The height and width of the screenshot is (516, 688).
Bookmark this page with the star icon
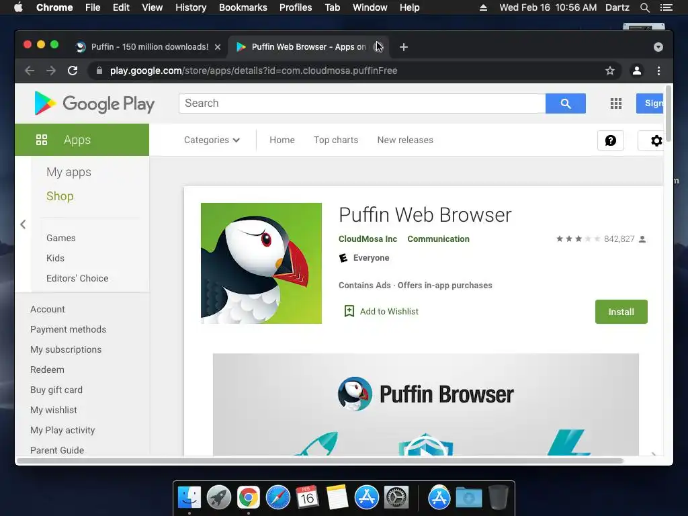point(609,71)
